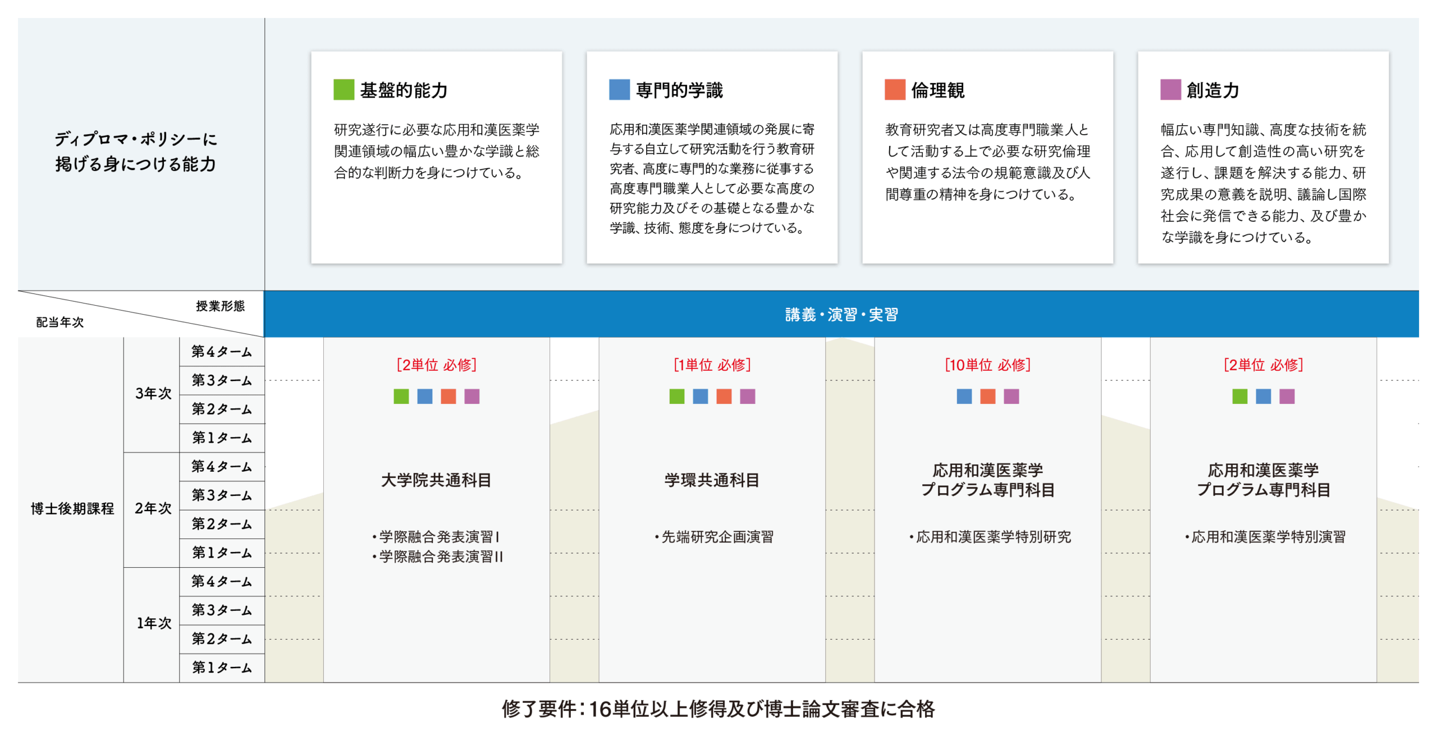Select the 1年次 year row label
Image resolution: width=1437 pixels, height=736 pixels.
(x=153, y=623)
